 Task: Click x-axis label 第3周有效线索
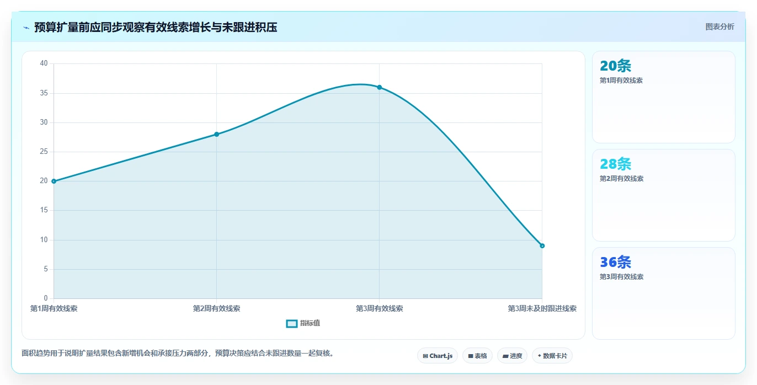379,308
